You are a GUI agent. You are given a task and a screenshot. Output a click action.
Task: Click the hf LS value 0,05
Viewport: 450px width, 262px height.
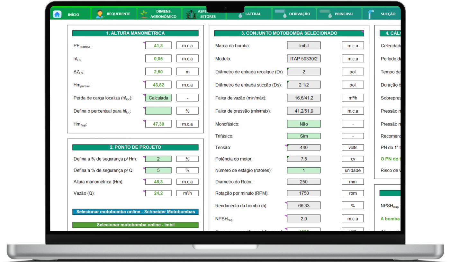click(x=158, y=59)
